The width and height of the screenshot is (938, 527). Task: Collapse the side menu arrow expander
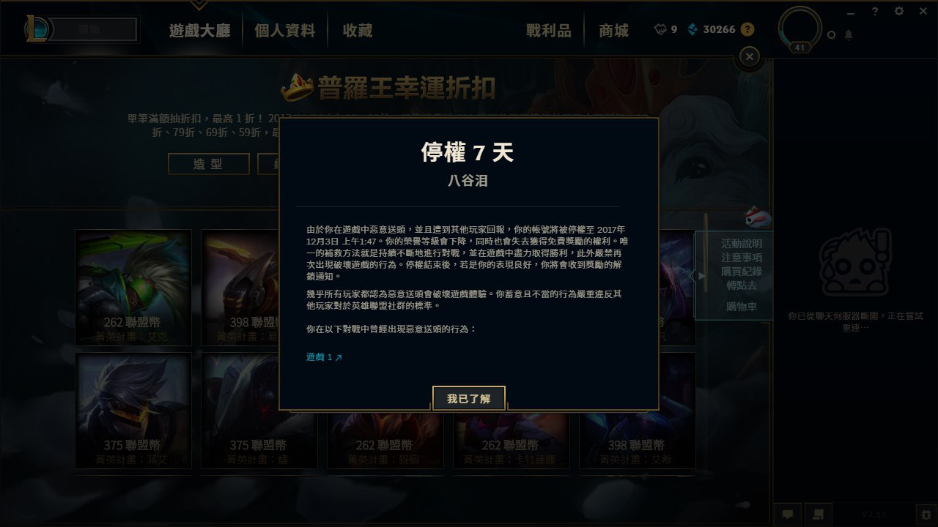[x=701, y=276]
